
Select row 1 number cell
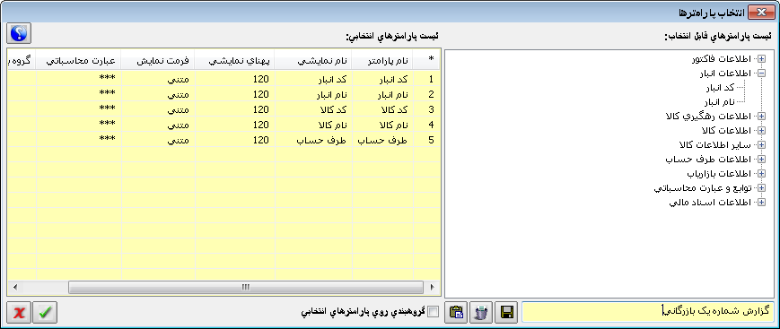(427, 79)
